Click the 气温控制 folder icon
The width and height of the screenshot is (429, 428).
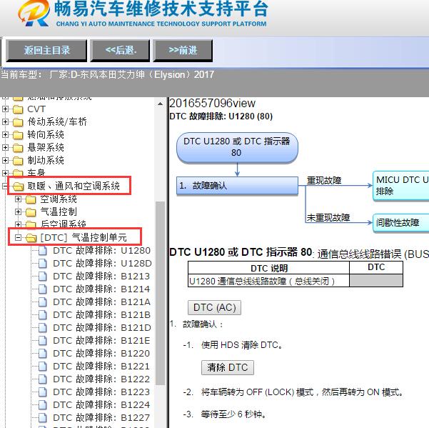[x=31, y=212]
